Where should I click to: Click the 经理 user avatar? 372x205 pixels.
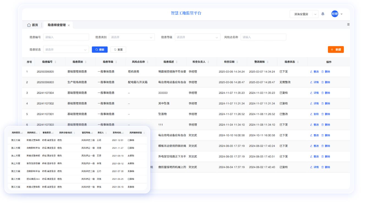click(x=335, y=14)
